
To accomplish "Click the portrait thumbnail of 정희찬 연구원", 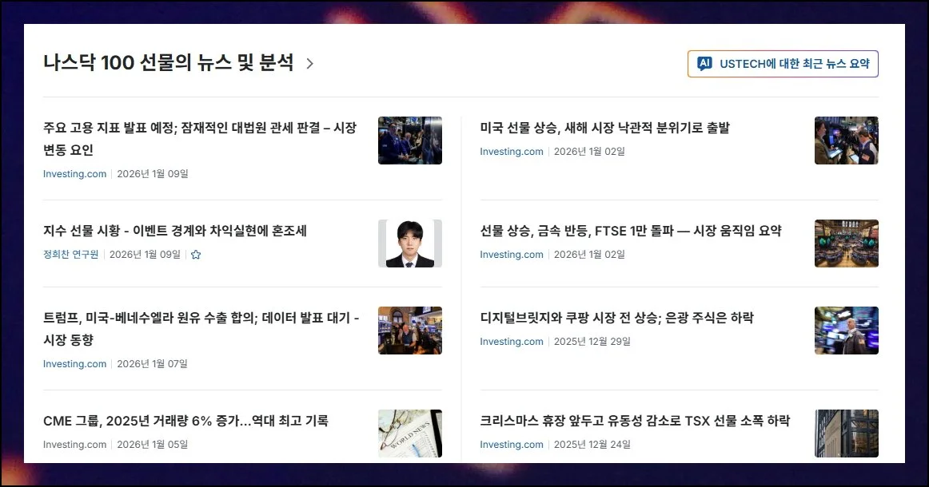I will coord(410,243).
